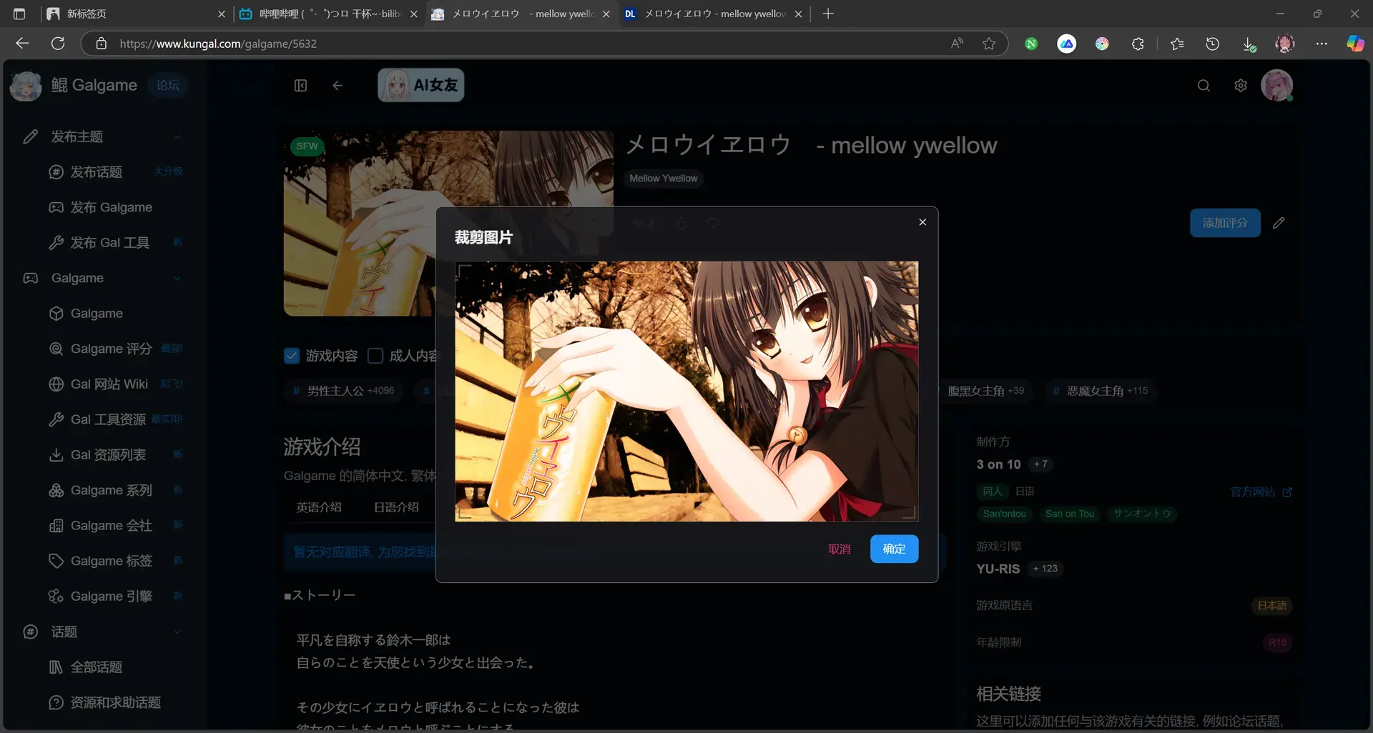The height and width of the screenshot is (733, 1373).
Task: Open 发布 Gal 工具 in sidebar
Action: [x=114, y=243]
